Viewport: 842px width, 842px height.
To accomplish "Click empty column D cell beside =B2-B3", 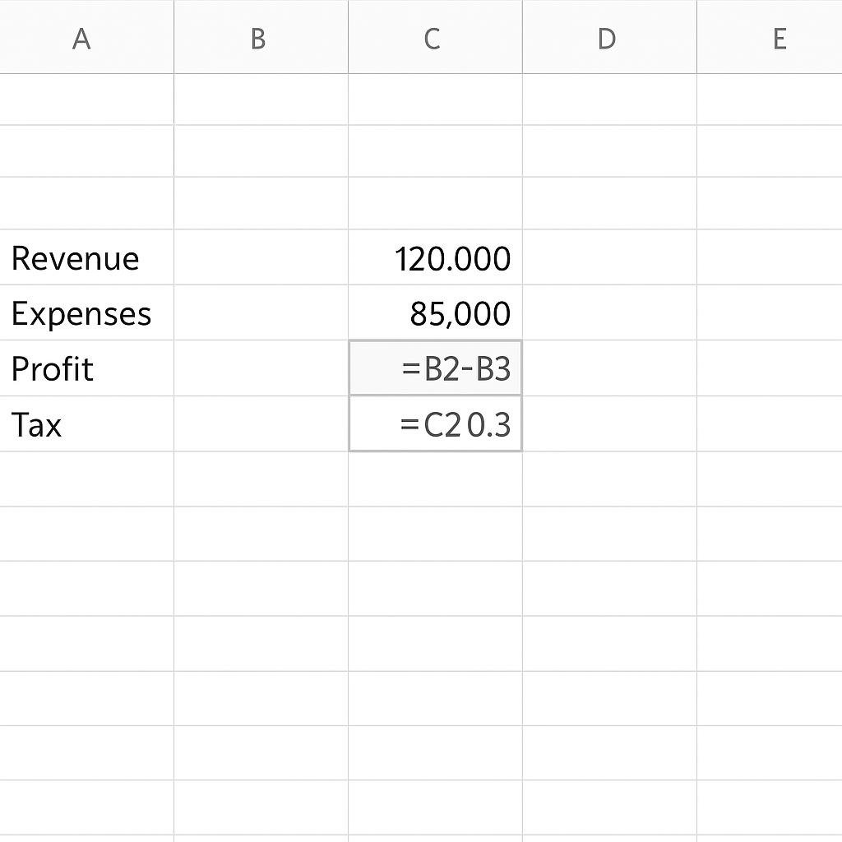I will 609,368.
